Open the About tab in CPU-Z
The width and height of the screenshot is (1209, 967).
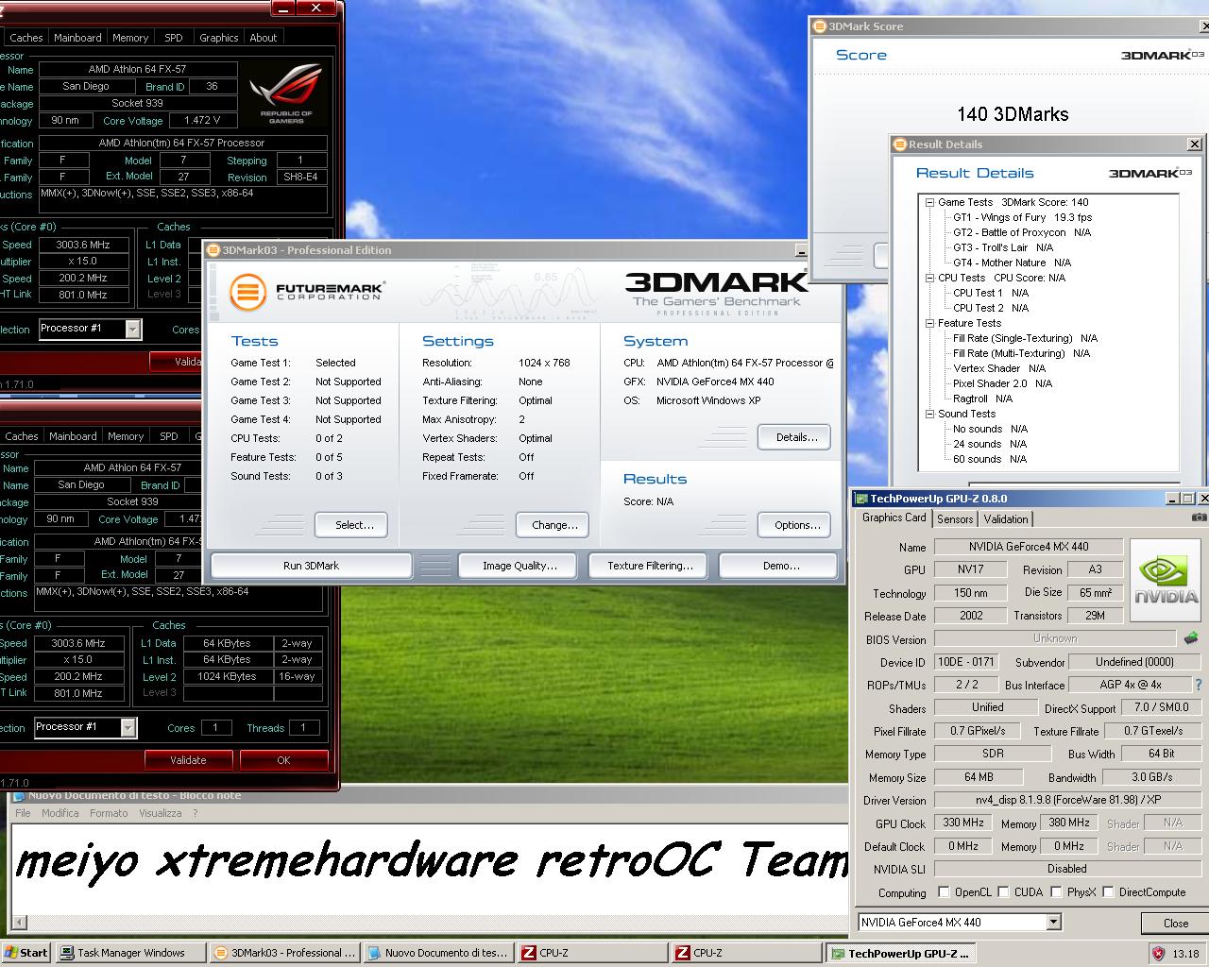[x=264, y=38]
